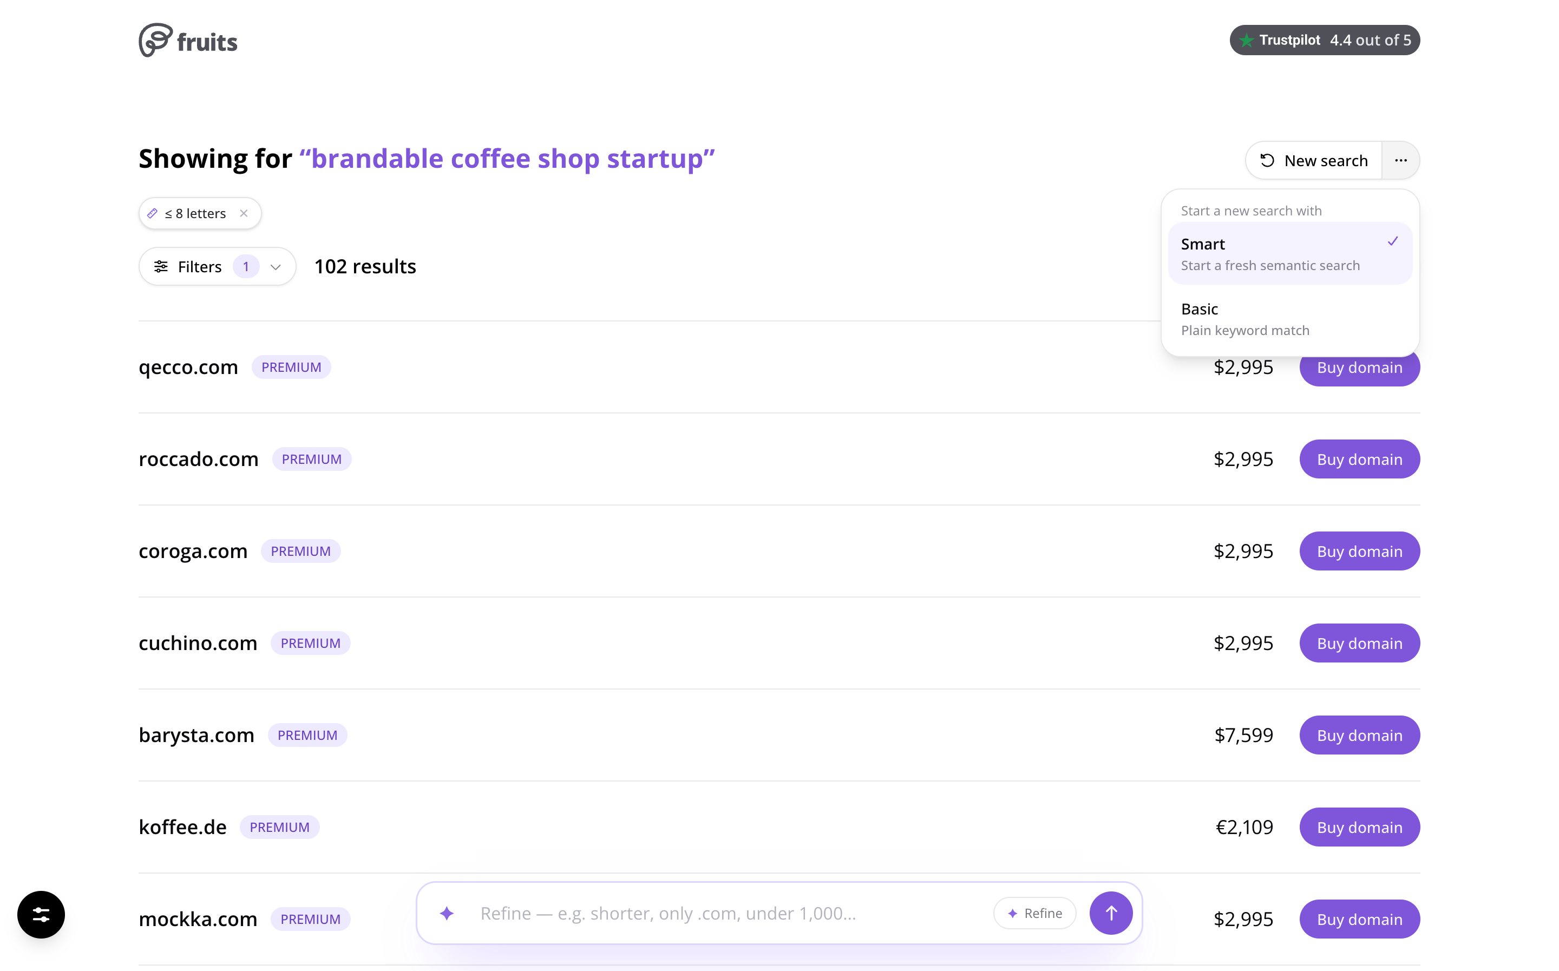
Task: Click the pencil icon on letters chip
Action: [x=153, y=213]
